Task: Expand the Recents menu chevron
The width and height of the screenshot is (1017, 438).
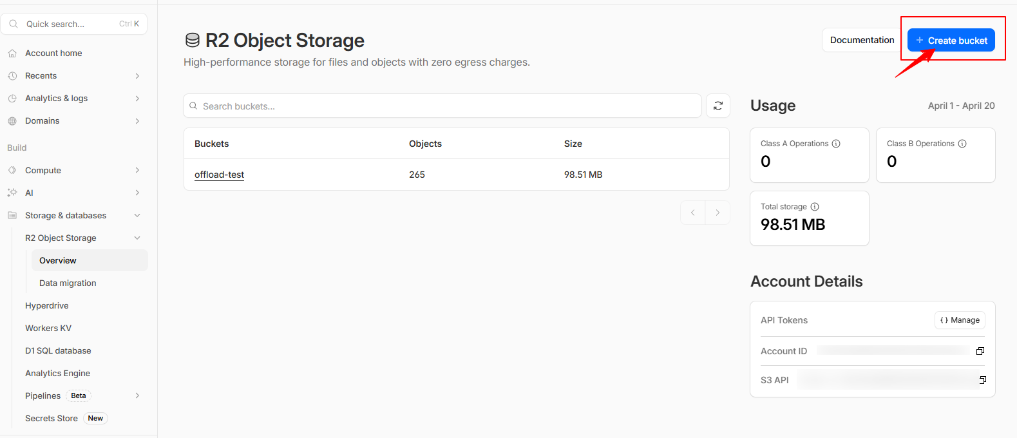Action: tap(137, 76)
